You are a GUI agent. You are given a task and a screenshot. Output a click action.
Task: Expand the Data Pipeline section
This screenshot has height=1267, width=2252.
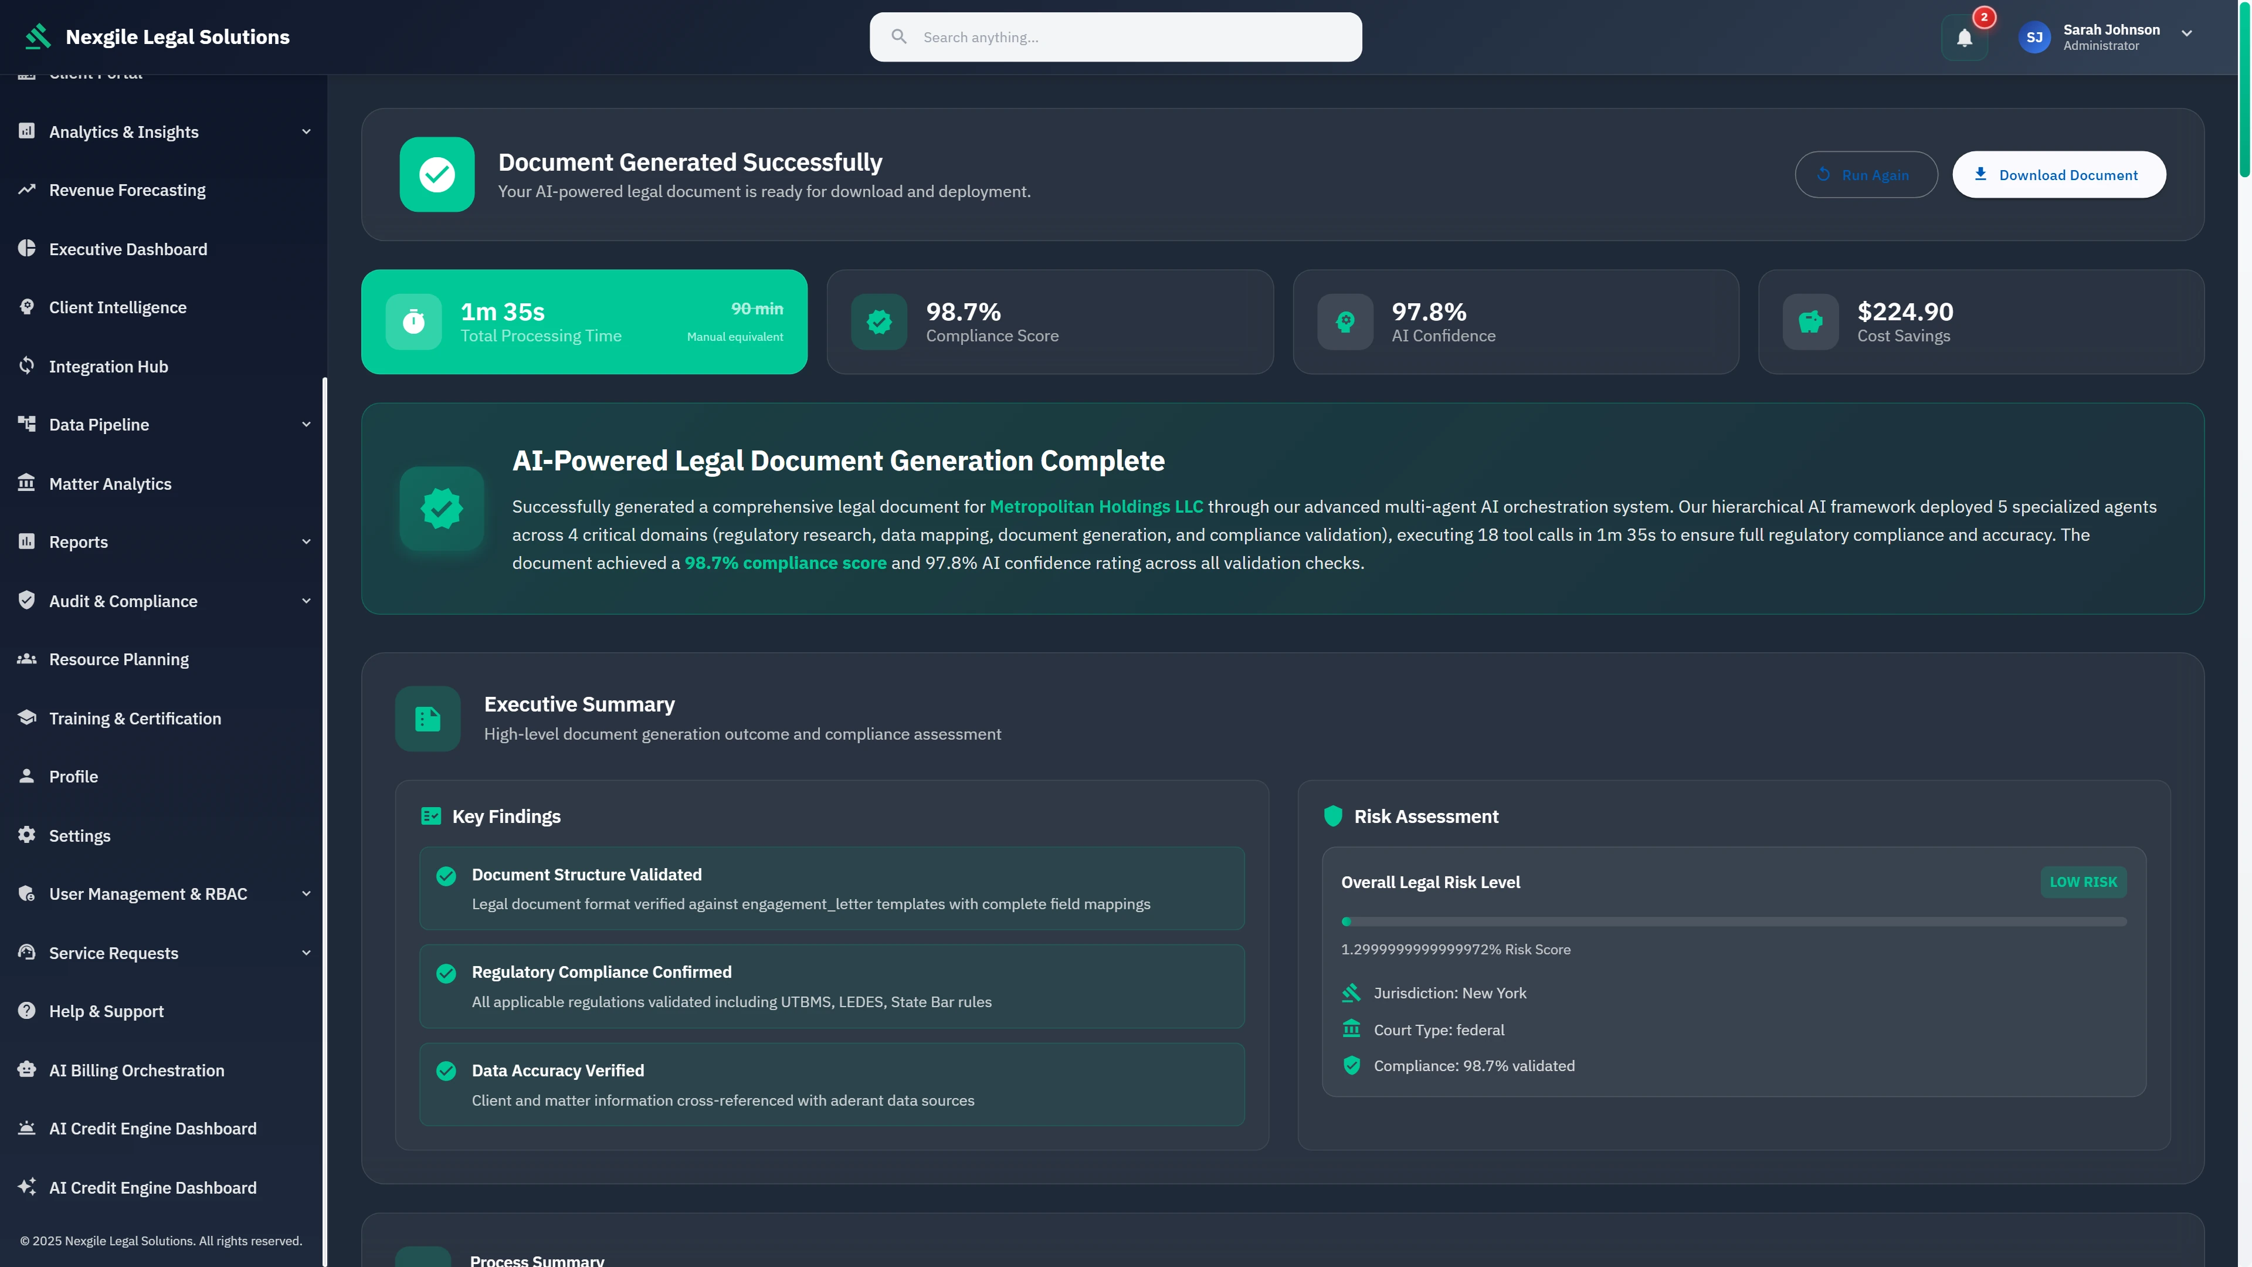click(x=306, y=424)
